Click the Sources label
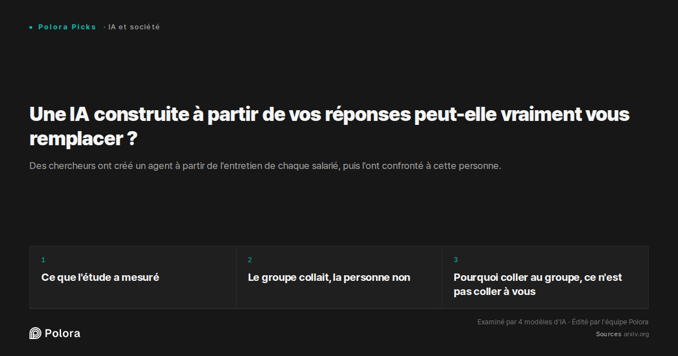This screenshot has width=678, height=356. (x=609, y=335)
